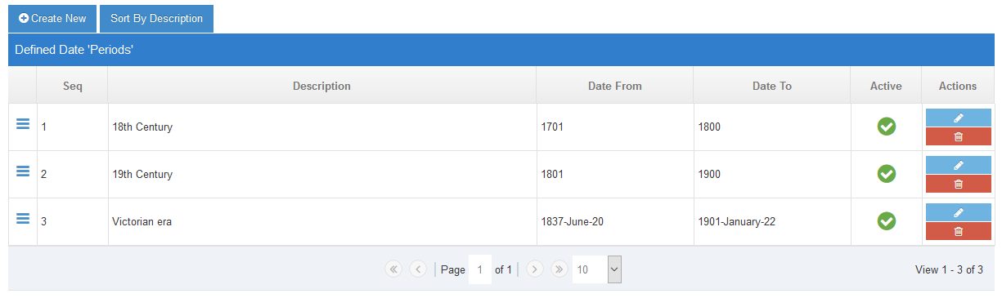Click the Date From column header
The width and height of the screenshot is (1002, 298).
point(614,85)
